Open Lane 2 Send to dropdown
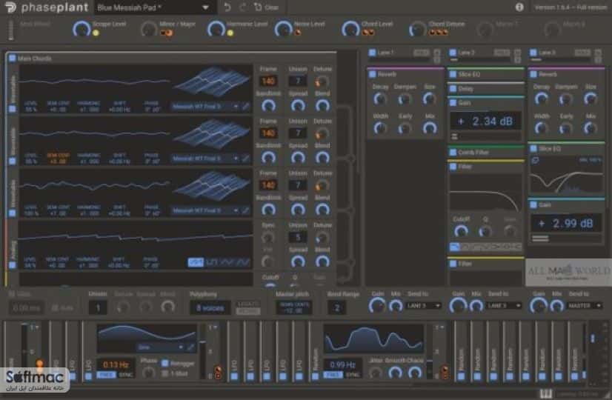The width and height of the screenshot is (612, 400). [x=505, y=306]
